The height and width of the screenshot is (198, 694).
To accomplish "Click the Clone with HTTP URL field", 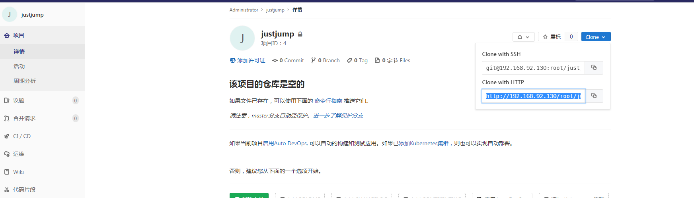I will pyautogui.click(x=533, y=96).
